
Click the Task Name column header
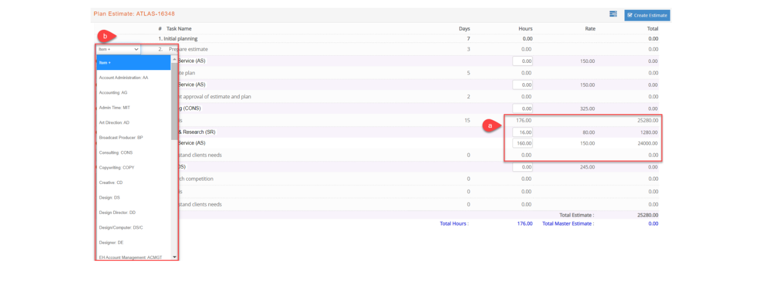tap(179, 29)
